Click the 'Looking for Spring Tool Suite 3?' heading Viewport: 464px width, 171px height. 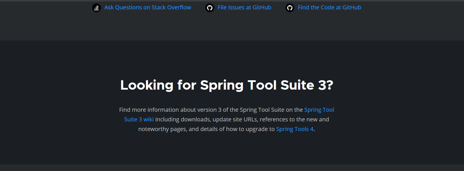[x=227, y=85]
